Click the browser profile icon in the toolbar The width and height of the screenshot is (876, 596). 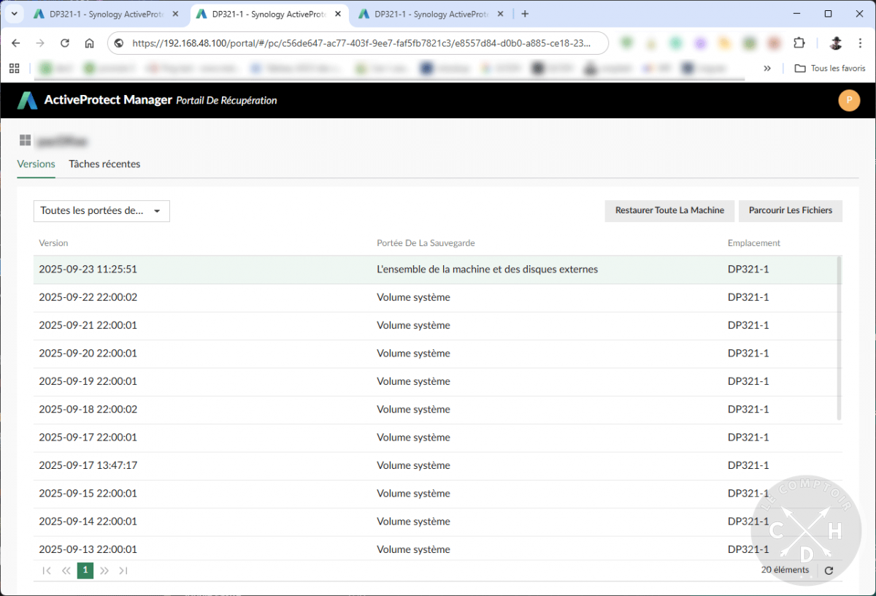(834, 43)
